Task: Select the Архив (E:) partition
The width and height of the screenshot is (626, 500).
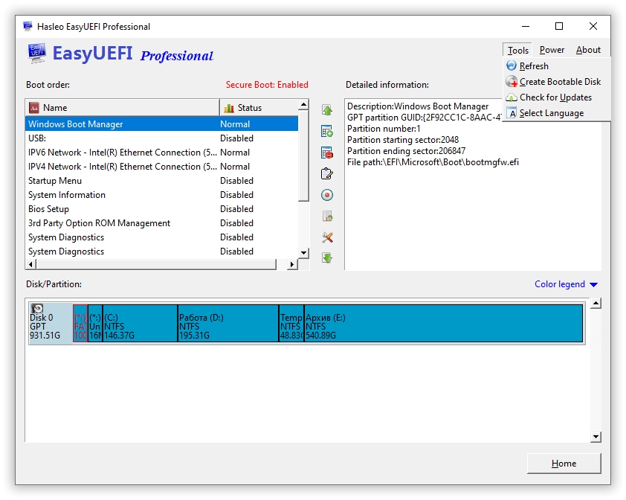Action: (x=444, y=323)
